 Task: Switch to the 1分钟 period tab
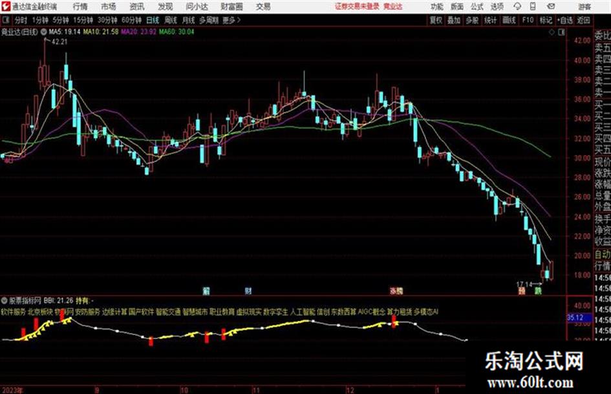click(x=40, y=20)
